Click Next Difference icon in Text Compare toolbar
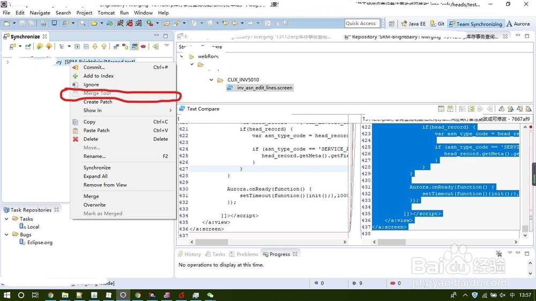This screenshot has width=536, height=301. tap(502, 109)
